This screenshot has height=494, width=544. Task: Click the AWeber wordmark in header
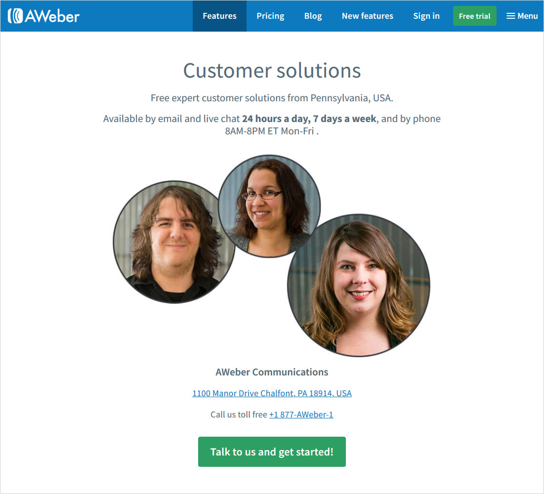52,16
